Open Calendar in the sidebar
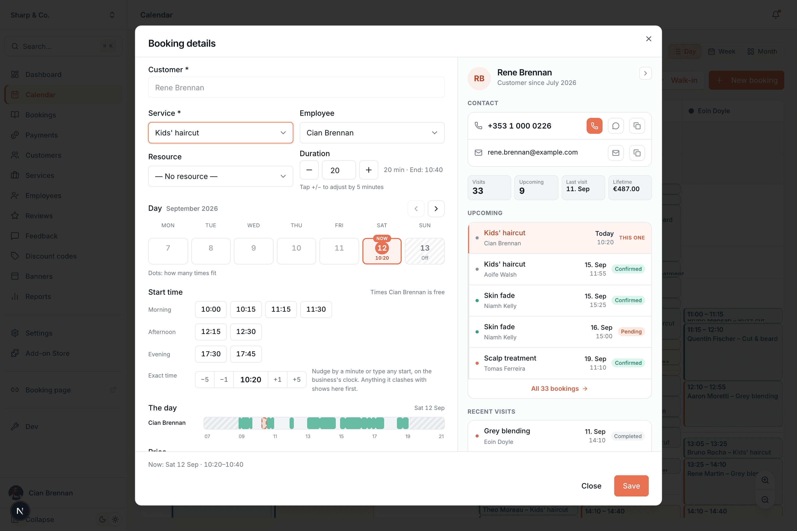 pyautogui.click(x=63, y=95)
